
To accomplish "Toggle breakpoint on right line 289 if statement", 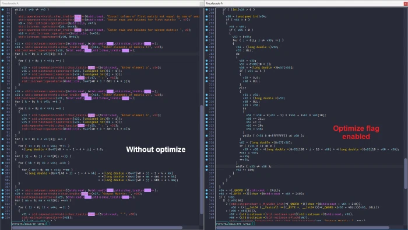I will 206,9.
